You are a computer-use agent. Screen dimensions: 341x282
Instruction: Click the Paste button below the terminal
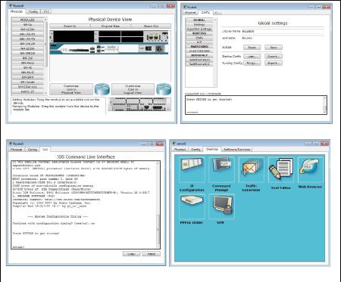tap(151, 254)
